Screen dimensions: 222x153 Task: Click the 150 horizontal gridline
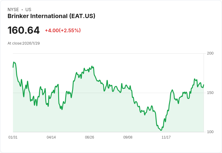[x=108, y=93]
